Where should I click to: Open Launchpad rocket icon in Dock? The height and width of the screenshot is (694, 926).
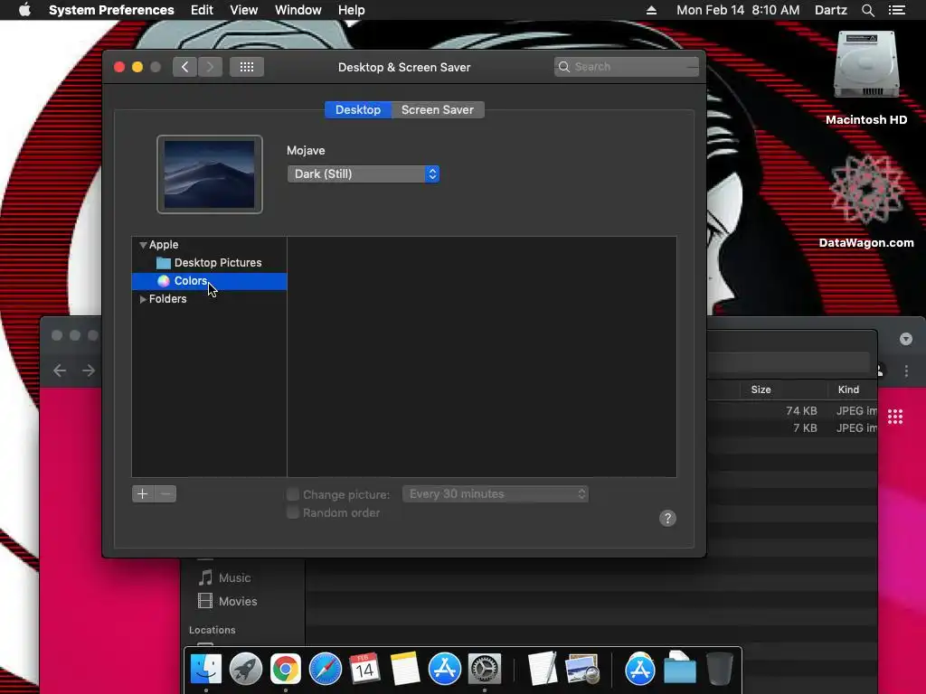pos(246,670)
